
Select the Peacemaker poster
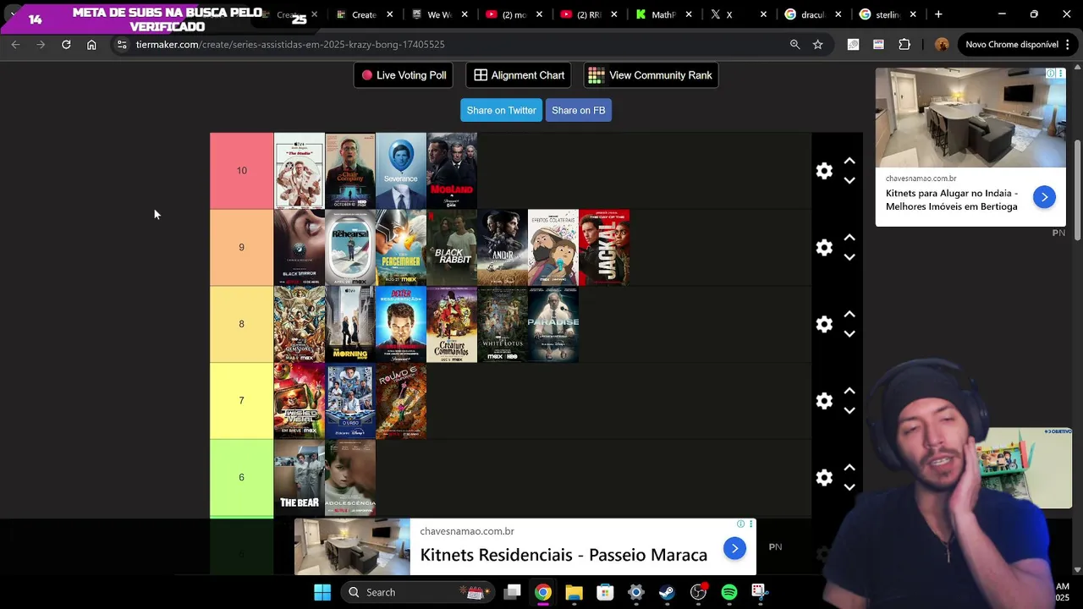coord(401,248)
